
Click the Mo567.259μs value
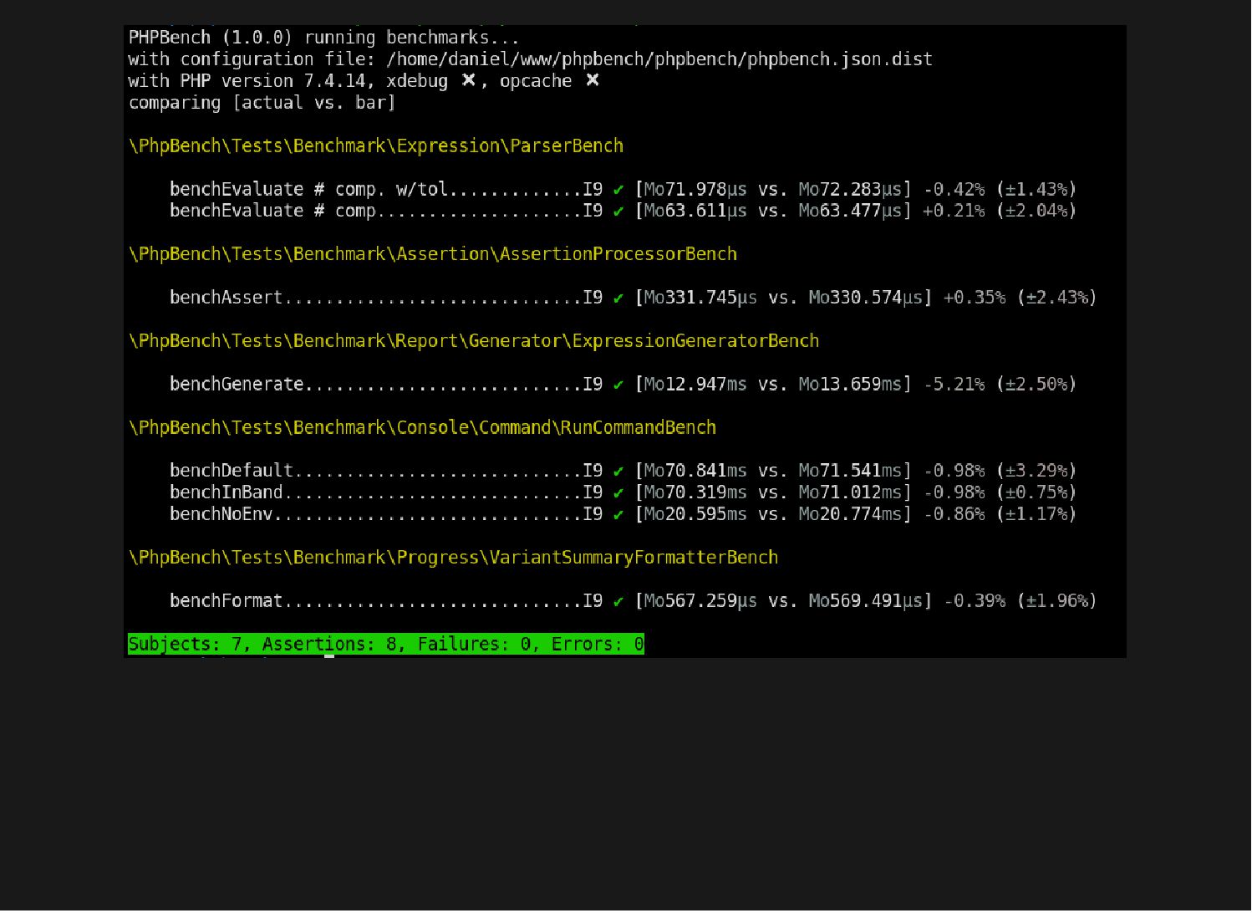click(x=700, y=601)
